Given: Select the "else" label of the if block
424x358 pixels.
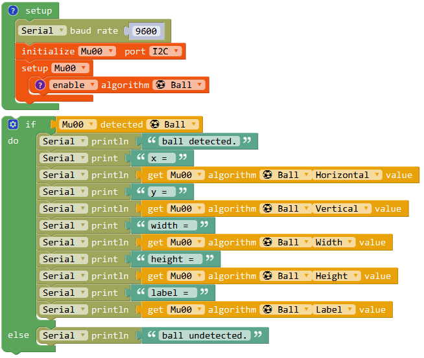Looking at the screenshot, I should coord(18,335).
